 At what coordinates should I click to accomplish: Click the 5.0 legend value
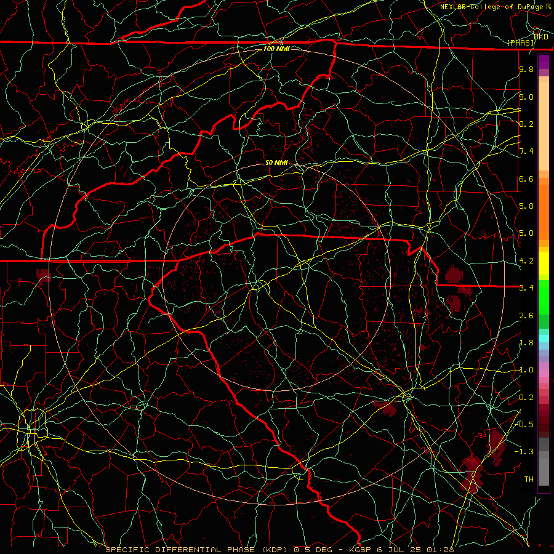pos(526,233)
